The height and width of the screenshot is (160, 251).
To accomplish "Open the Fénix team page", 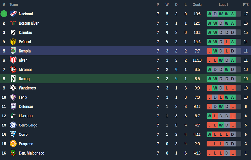I will click(x=23, y=97).
